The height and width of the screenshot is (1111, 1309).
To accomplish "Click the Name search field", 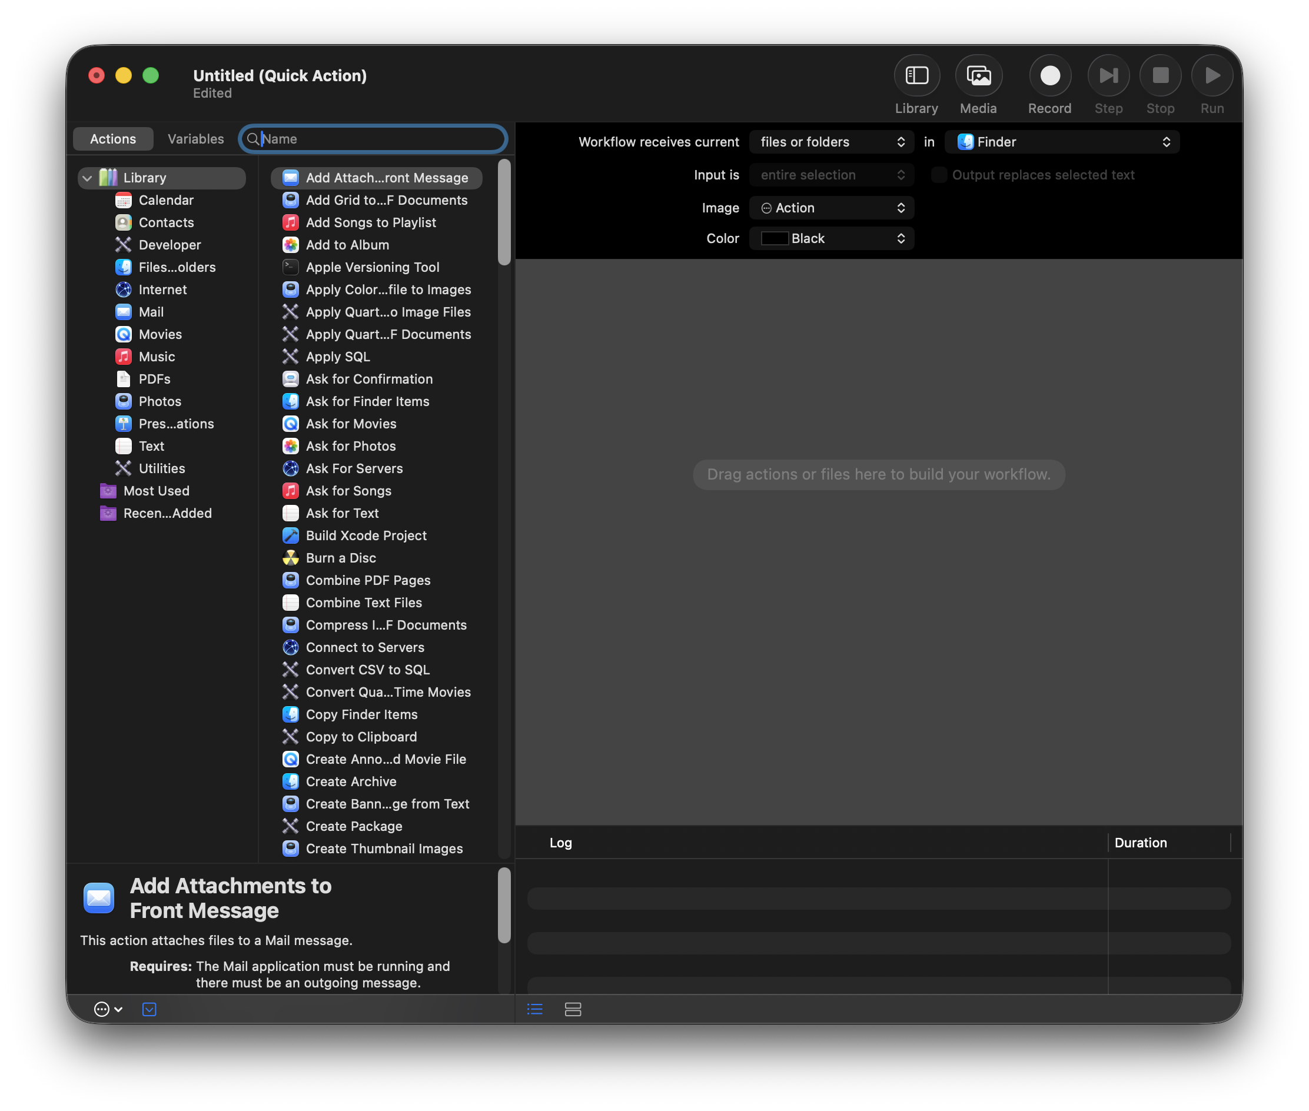I will pos(374,139).
